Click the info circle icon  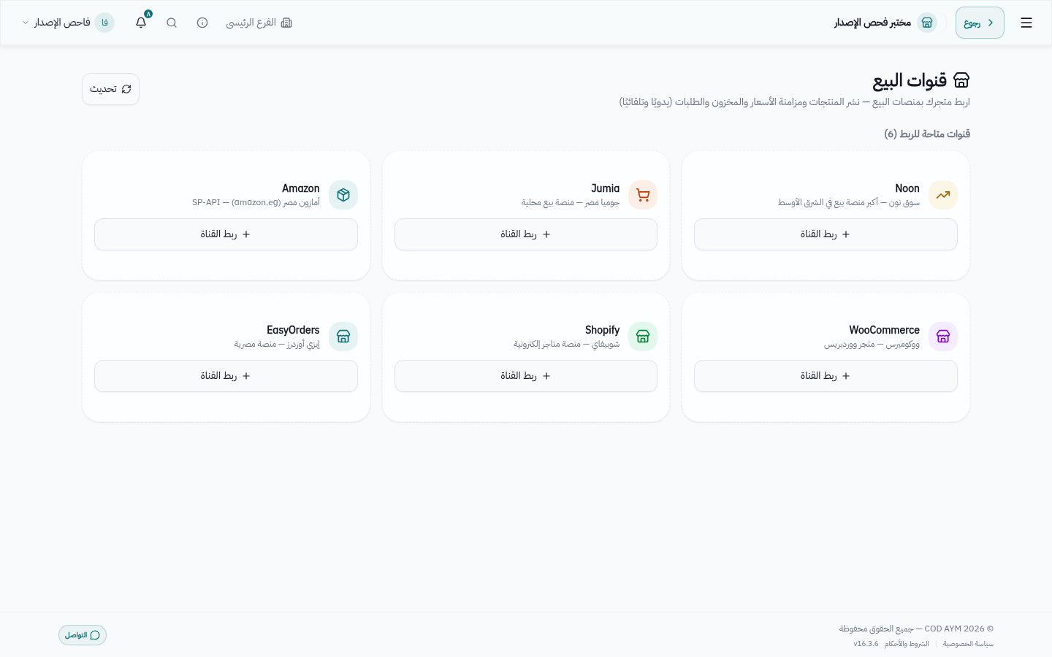click(x=202, y=23)
